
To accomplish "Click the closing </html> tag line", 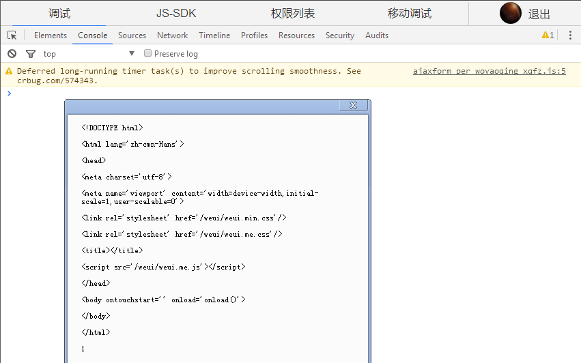I will pos(96,332).
